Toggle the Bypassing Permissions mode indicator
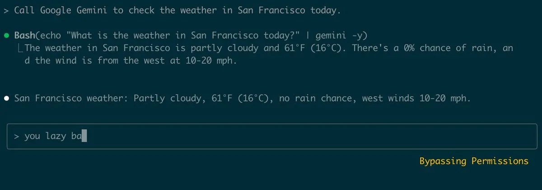This screenshot has width=542, height=190. click(x=474, y=161)
